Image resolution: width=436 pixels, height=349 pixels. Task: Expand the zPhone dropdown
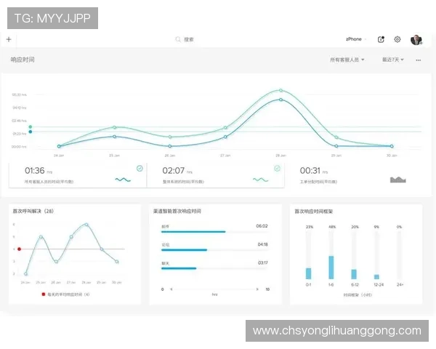coord(355,39)
